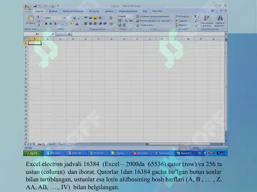Click the Cut scissors icon

click(x=38, y=17)
